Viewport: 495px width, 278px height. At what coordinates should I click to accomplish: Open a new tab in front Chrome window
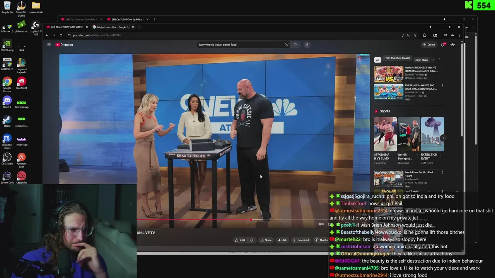[x=140, y=27]
